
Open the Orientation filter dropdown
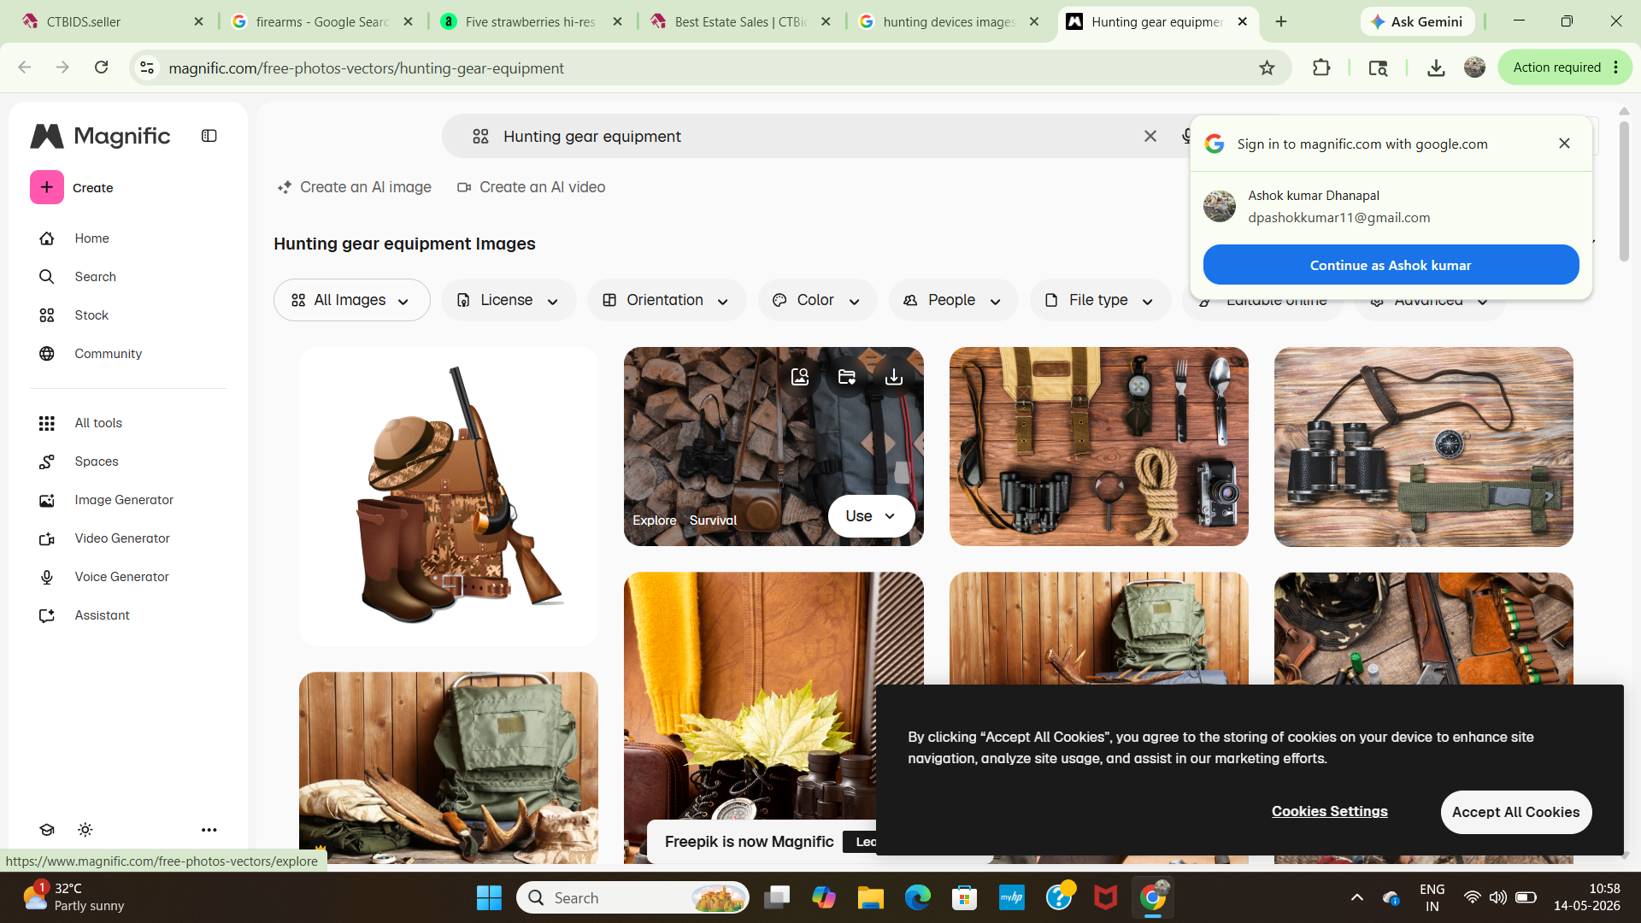666,300
